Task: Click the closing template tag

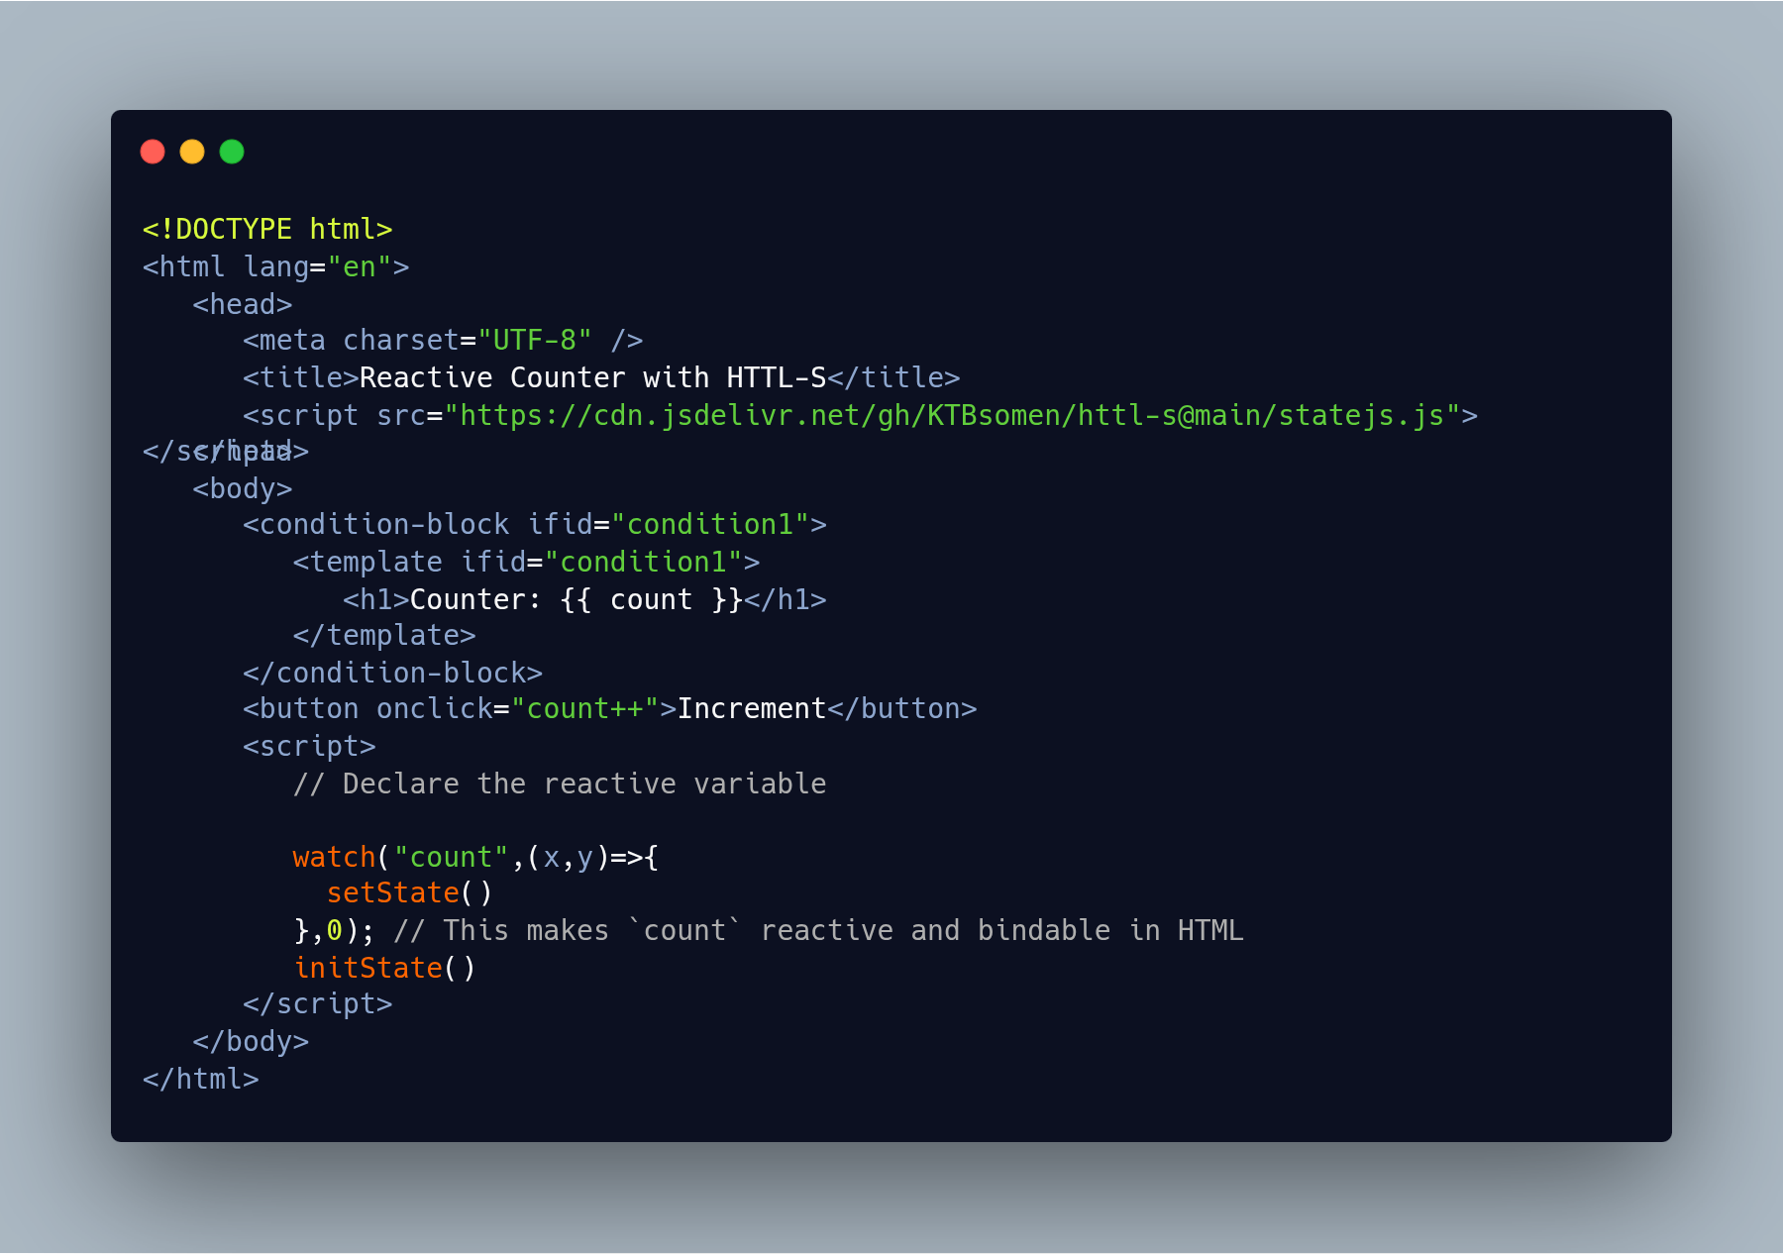Action: coord(384,635)
